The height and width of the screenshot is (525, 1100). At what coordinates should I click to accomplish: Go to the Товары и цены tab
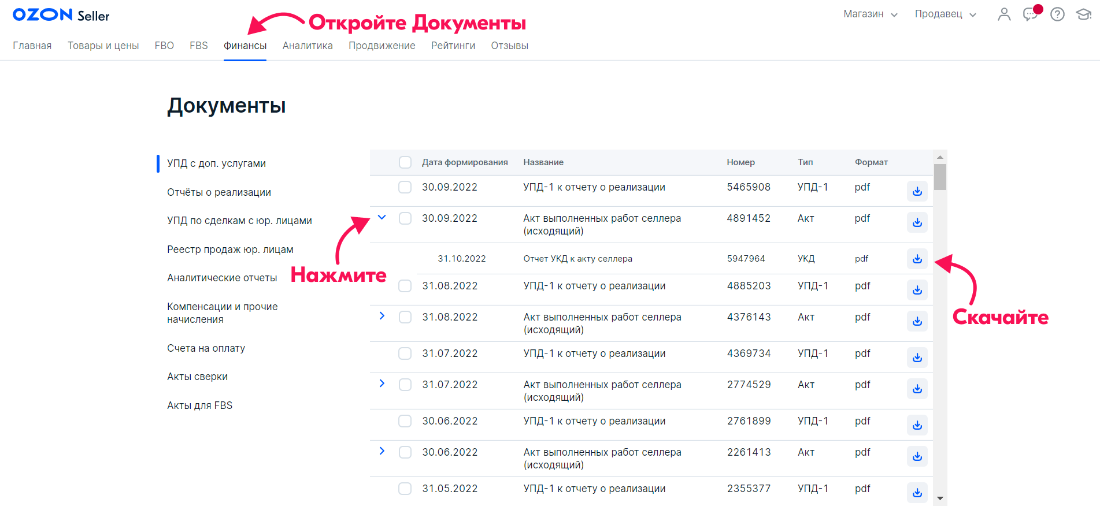point(103,46)
